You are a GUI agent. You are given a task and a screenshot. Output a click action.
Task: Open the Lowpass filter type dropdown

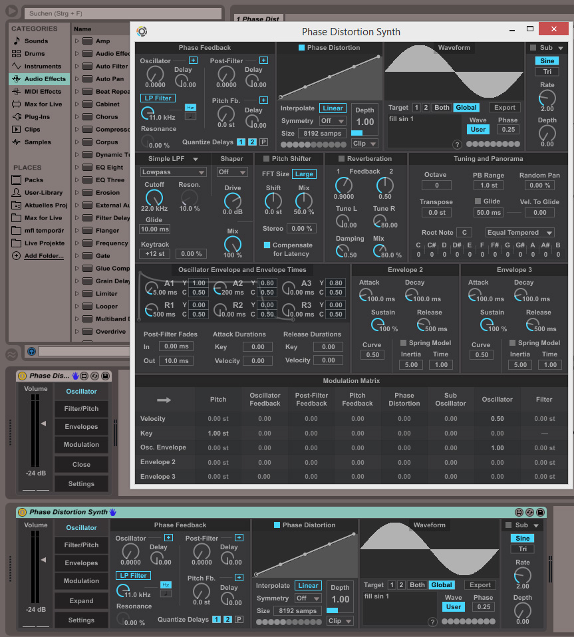click(172, 172)
